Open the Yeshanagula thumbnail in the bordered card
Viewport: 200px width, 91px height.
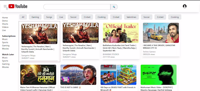click(x=39, y=34)
